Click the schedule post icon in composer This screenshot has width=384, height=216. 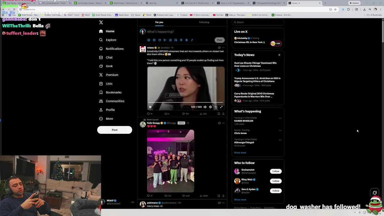(x=176, y=40)
